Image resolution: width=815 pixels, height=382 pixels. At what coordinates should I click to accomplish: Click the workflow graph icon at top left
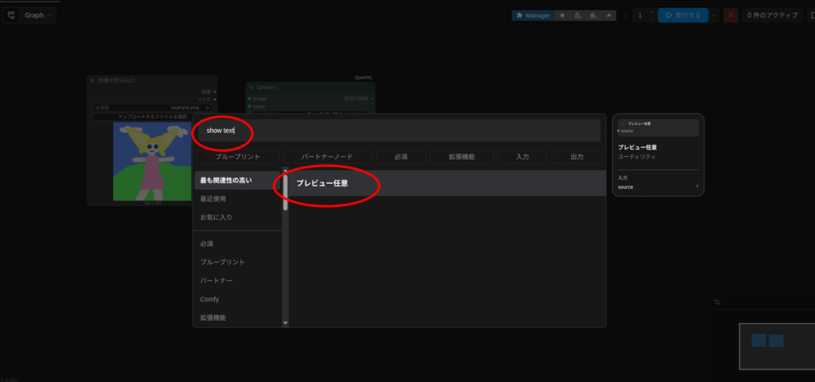click(x=11, y=15)
